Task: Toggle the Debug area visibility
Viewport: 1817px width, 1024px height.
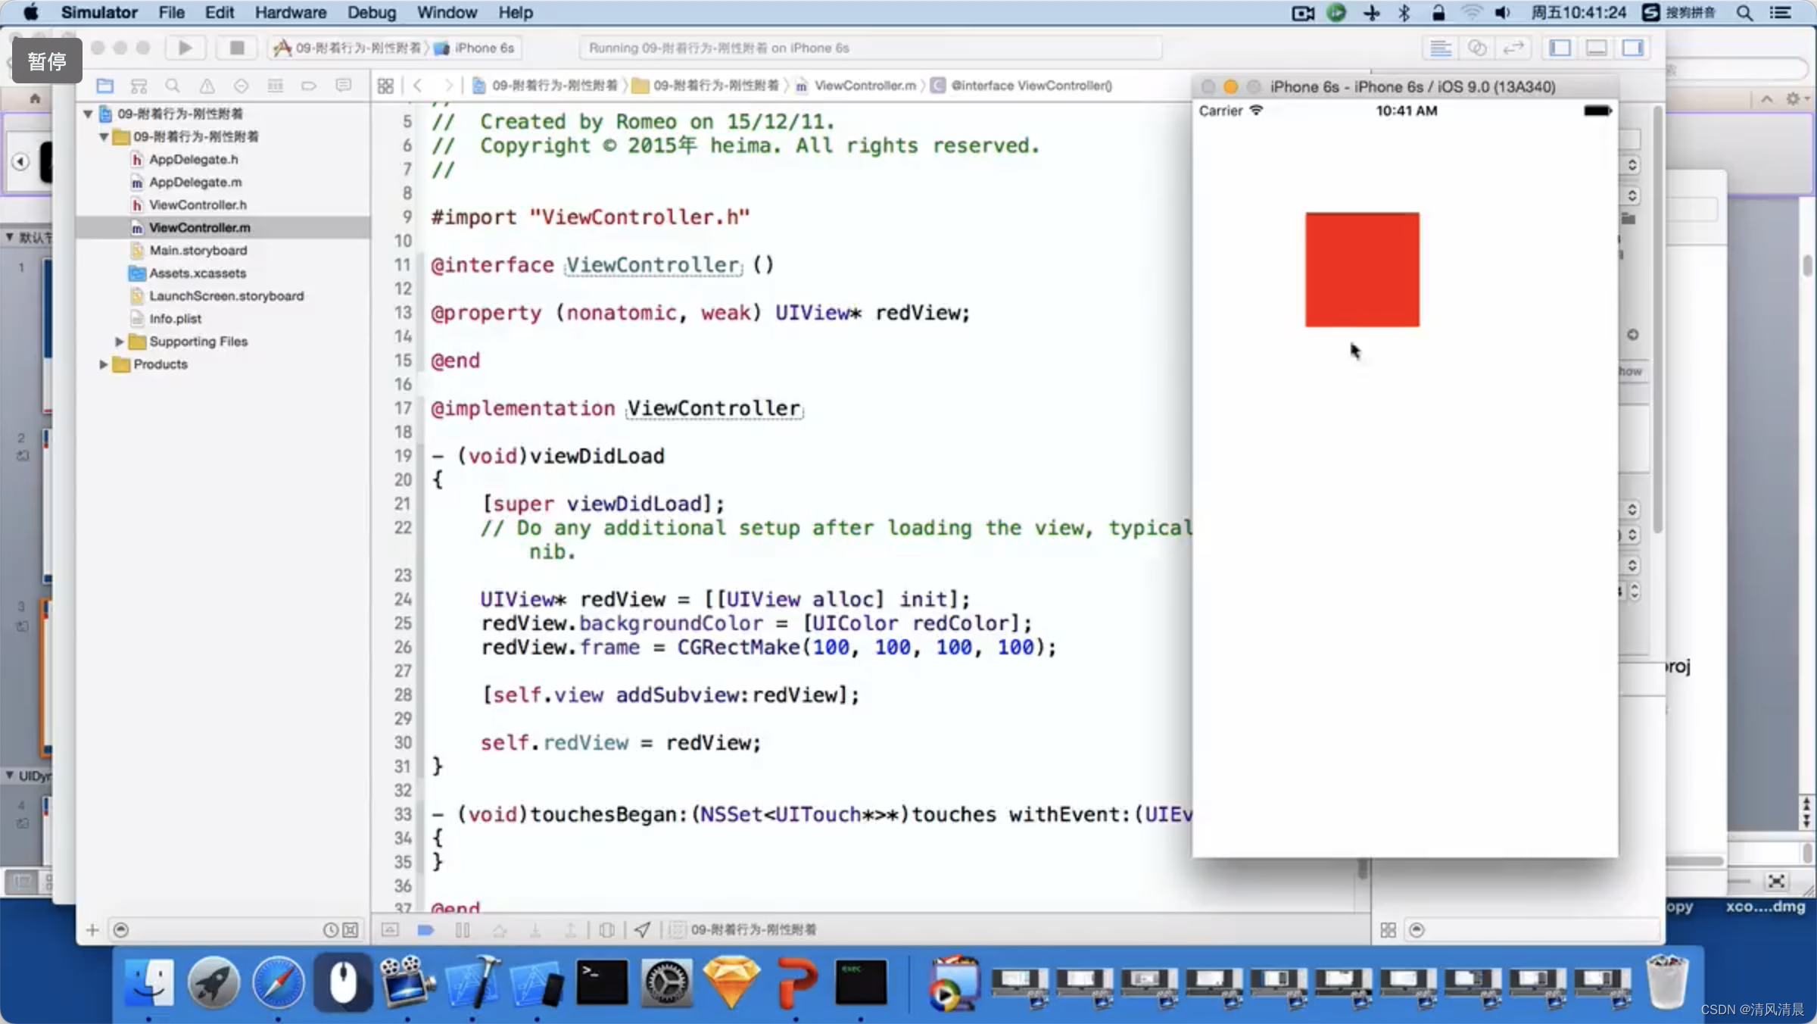Action: click(1596, 48)
